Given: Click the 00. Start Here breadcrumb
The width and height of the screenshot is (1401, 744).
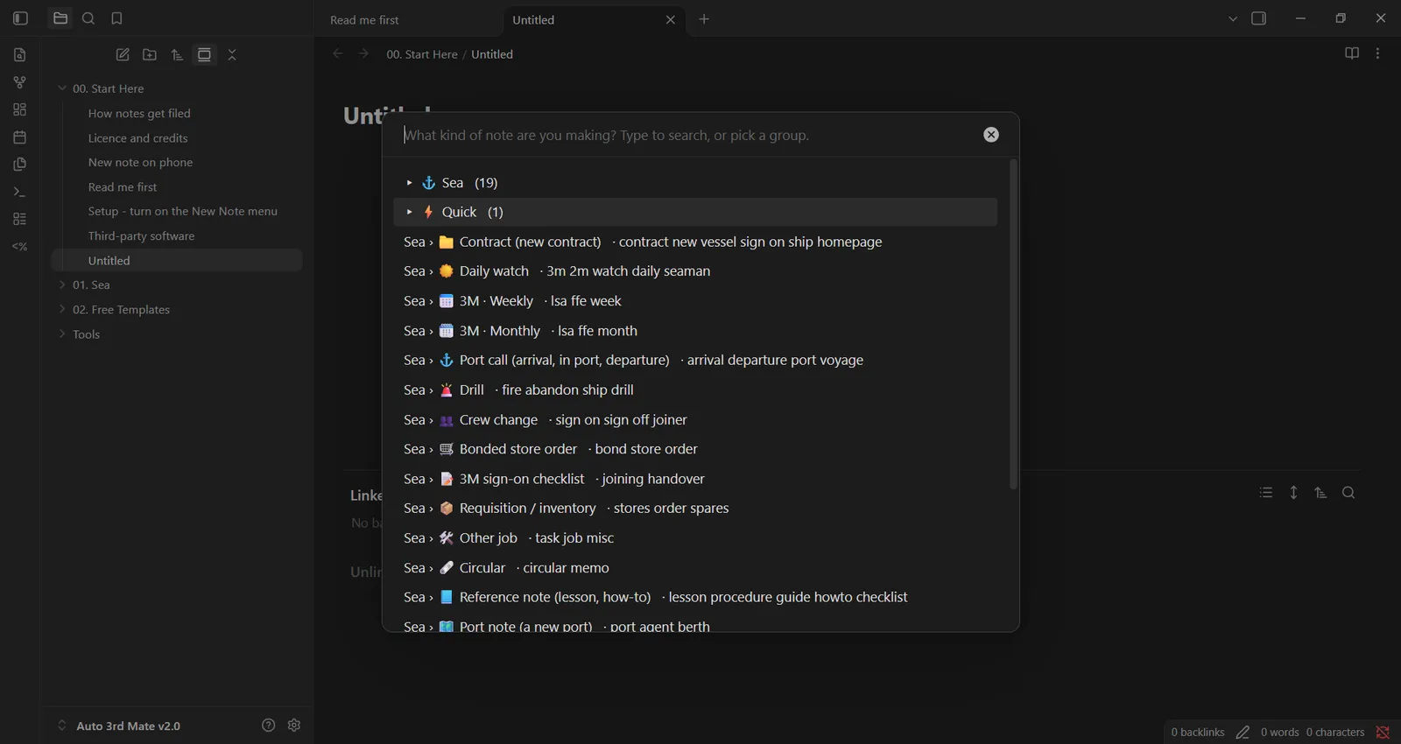Looking at the screenshot, I should pos(422,54).
